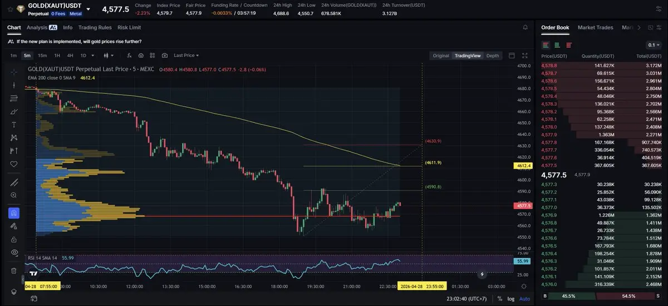668x306 pixels.
Task: Select the 1H timeframe
Action: pyautogui.click(x=57, y=56)
